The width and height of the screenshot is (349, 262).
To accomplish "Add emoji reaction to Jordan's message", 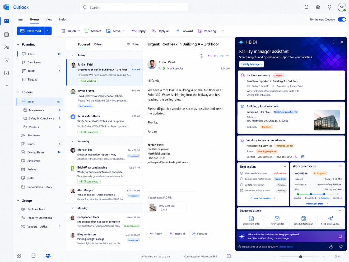I will coord(201,56).
